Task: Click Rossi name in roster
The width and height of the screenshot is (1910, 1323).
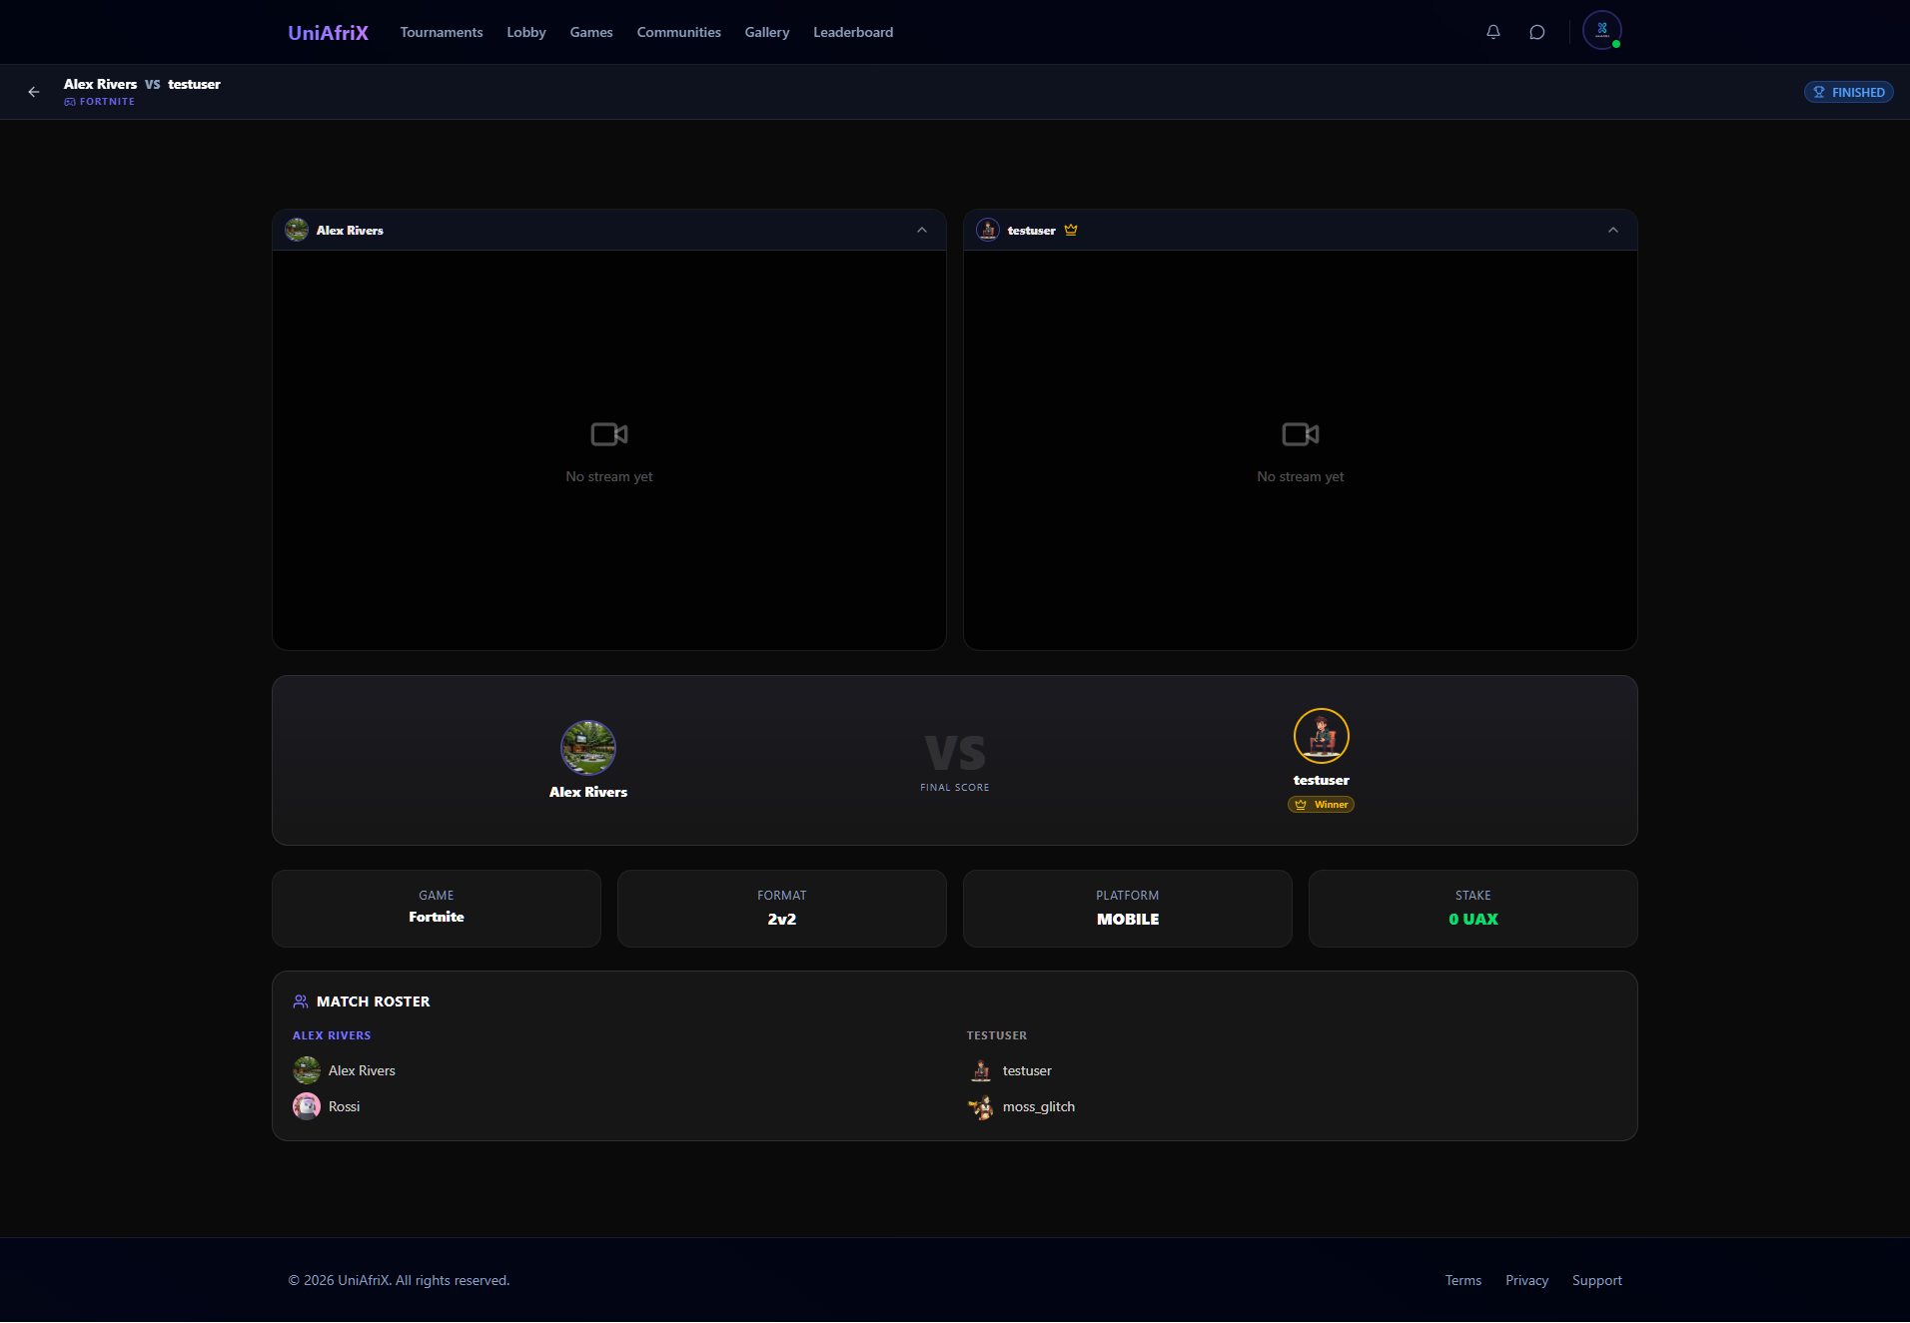Action: 344,1106
